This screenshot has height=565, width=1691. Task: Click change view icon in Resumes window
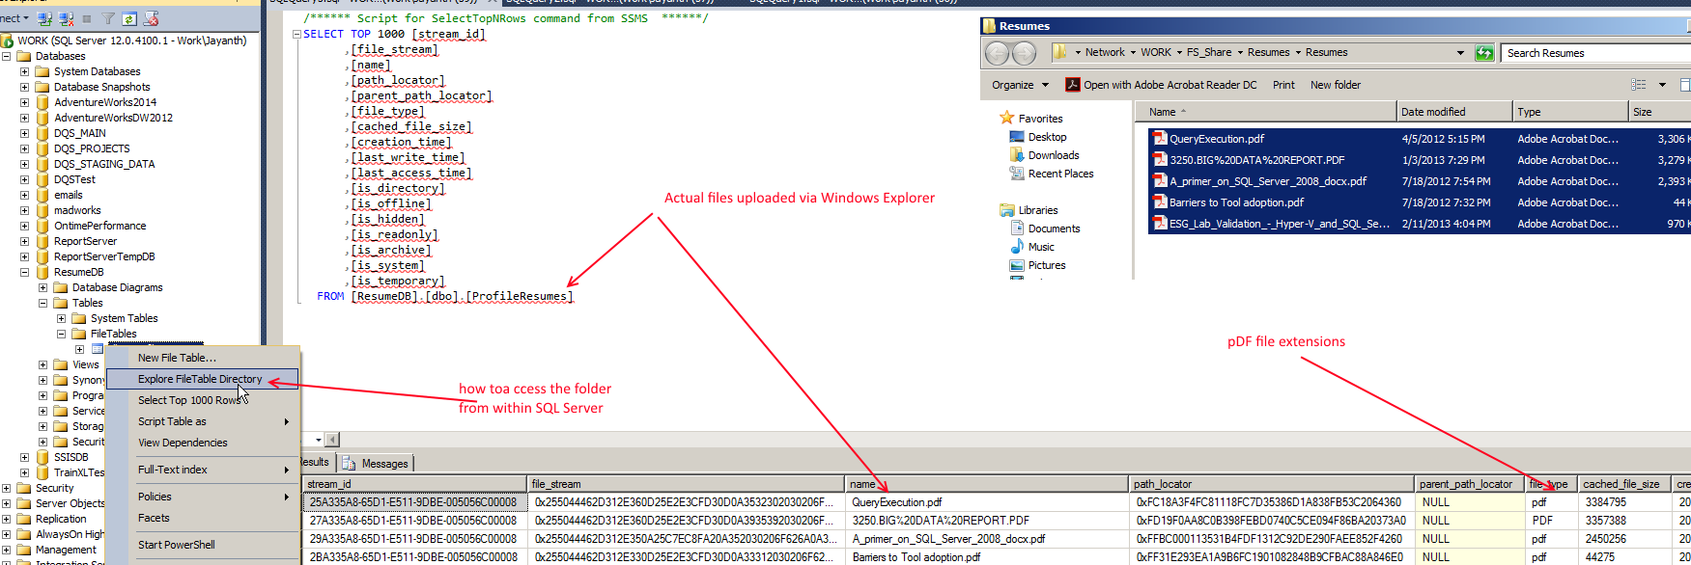click(1639, 85)
